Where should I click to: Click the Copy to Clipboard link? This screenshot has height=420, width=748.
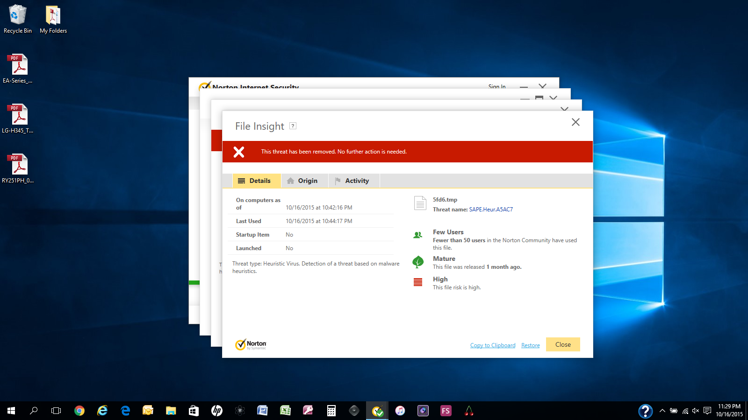pyautogui.click(x=493, y=345)
